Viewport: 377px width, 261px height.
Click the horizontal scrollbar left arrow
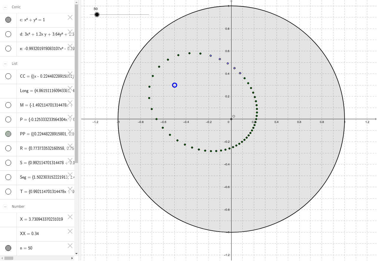click(2, 258)
